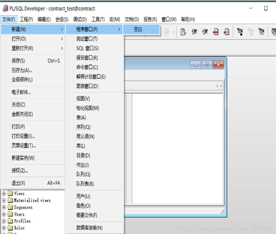This screenshot has height=234, width=276.
Task: Click the Sequences folder icon
Action: [10, 207]
